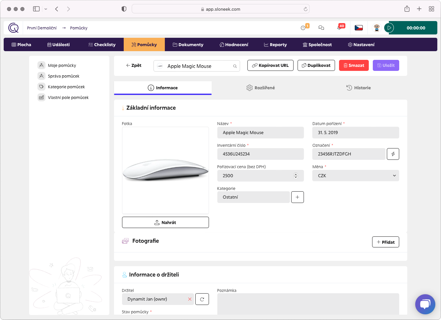Click the Inventární číslo field
The image size is (441, 320).
click(x=260, y=154)
